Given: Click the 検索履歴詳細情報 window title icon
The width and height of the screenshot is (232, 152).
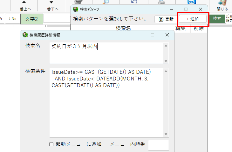Looking at the screenshot, I should coord(25,35).
